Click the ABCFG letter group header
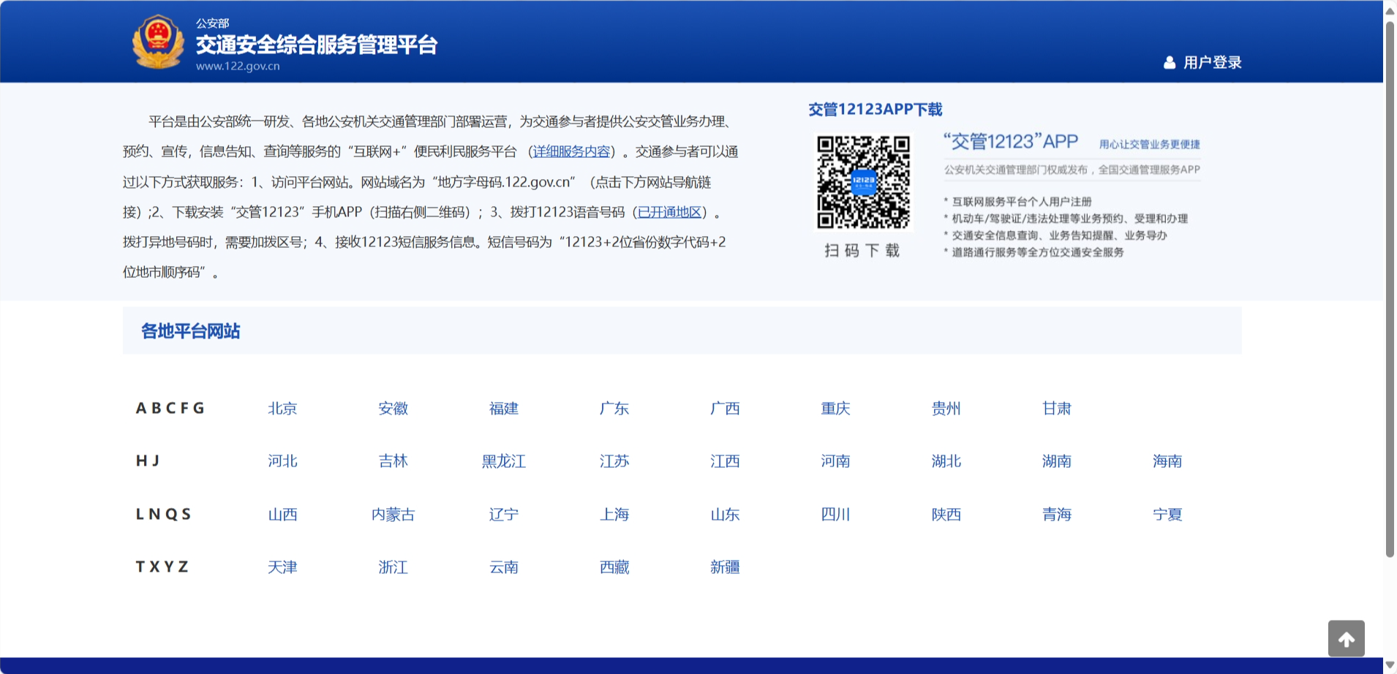Image resolution: width=1397 pixels, height=674 pixels. (x=170, y=408)
